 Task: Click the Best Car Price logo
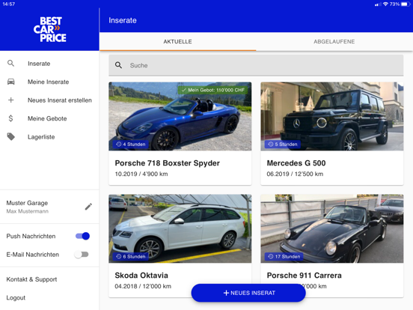pyautogui.click(x=50, y=29)
